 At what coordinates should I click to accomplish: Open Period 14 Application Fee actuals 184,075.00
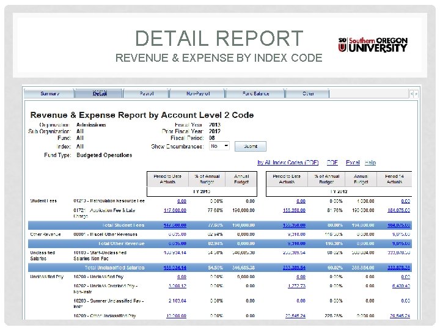398,210
